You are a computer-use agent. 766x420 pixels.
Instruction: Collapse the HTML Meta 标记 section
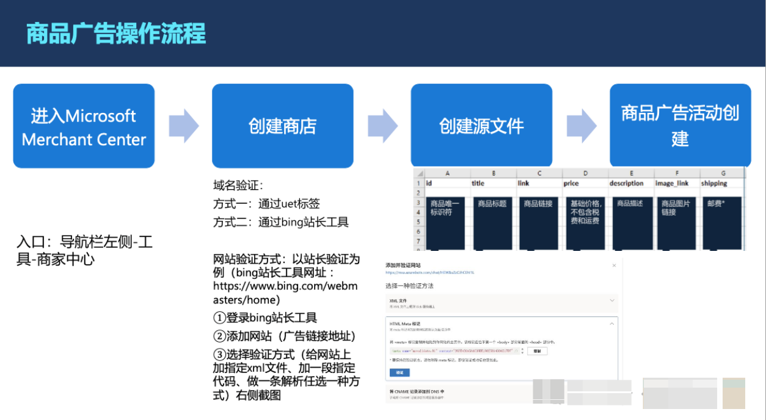(x=611, y=323)
